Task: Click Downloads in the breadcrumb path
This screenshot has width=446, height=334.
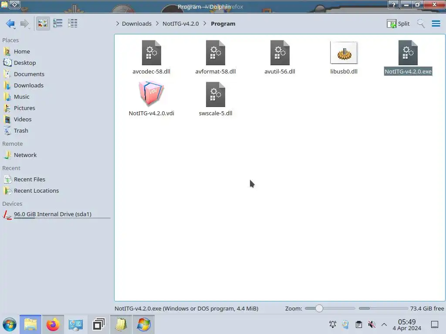Action: [136, 23]
